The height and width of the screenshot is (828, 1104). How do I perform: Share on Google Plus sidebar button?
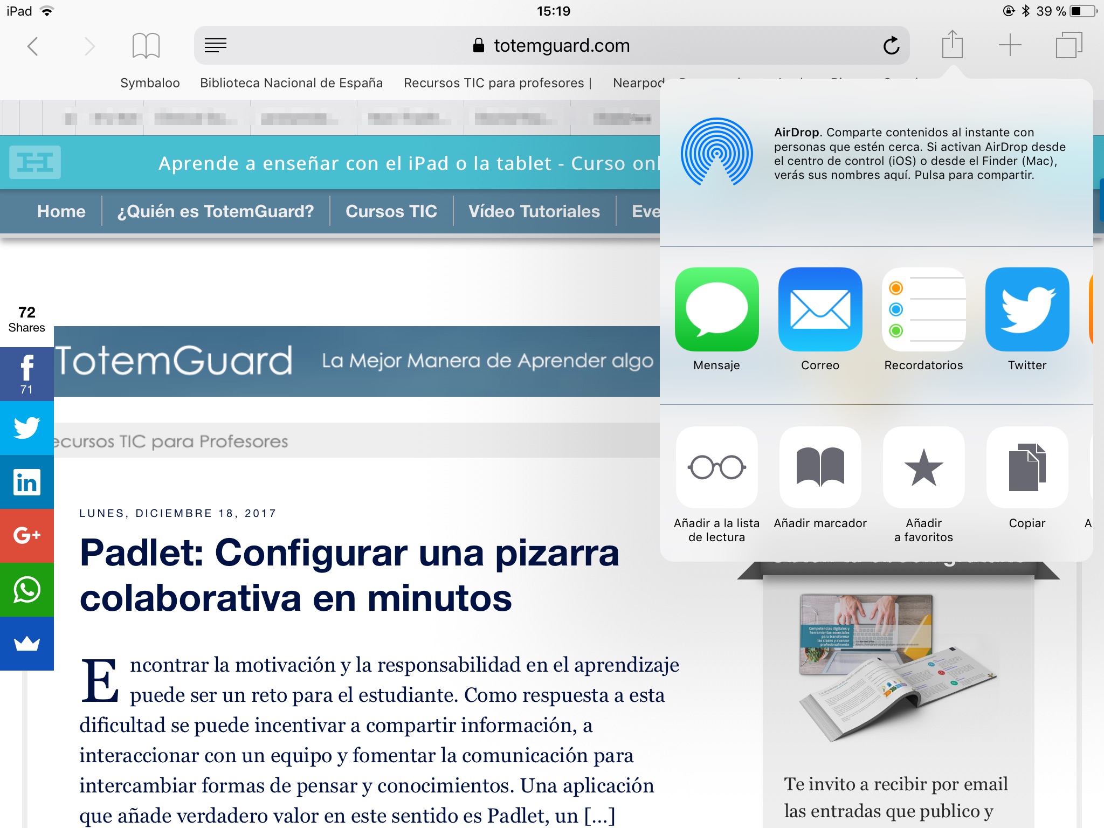click(x=27, y=536)
